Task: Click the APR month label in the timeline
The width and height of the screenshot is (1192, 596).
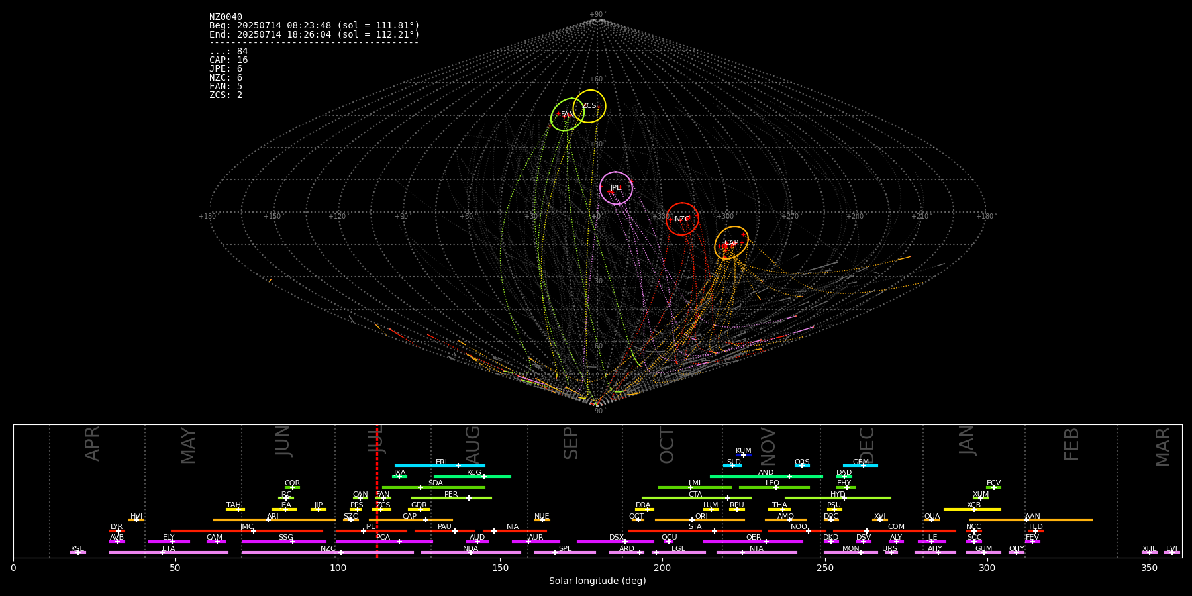Action: pyautogui.click(x=92, y=444)
